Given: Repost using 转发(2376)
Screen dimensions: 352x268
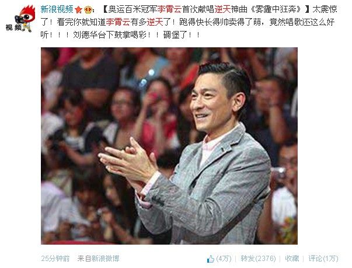Looking at the screenshot, I should [x=258, y=259].
